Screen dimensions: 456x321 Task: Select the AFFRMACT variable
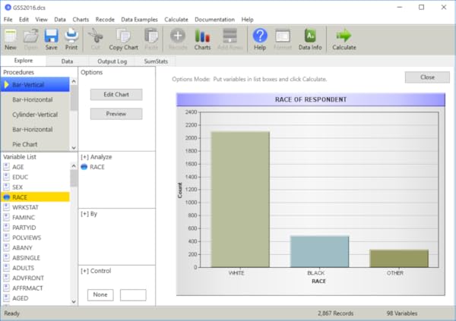point(35,288)
